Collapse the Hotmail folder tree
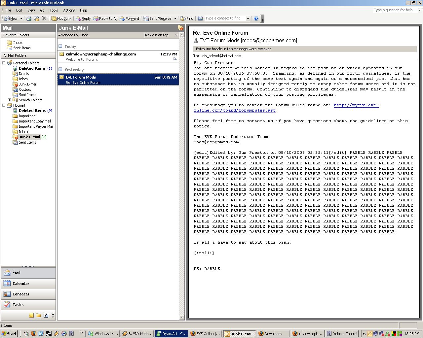 point(4,105)
